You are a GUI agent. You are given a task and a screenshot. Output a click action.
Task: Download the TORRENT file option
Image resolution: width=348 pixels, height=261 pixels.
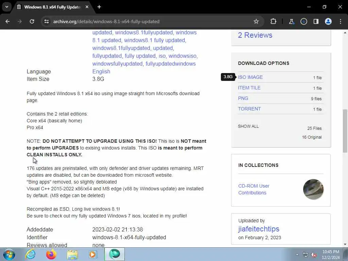point(249,109)
